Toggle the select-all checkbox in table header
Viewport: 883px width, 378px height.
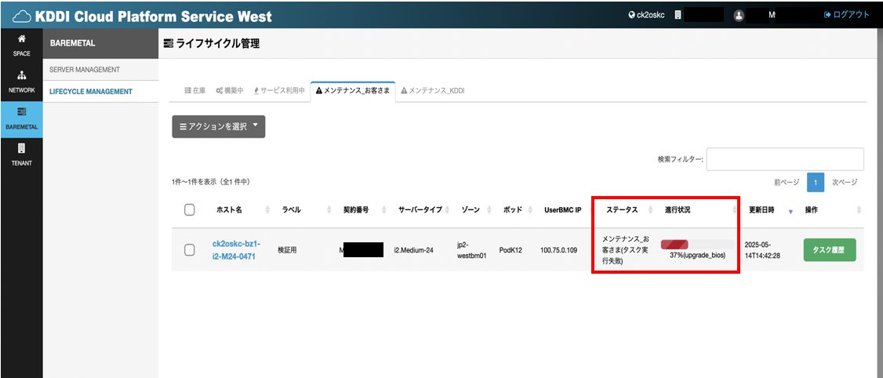click(190, 209)
